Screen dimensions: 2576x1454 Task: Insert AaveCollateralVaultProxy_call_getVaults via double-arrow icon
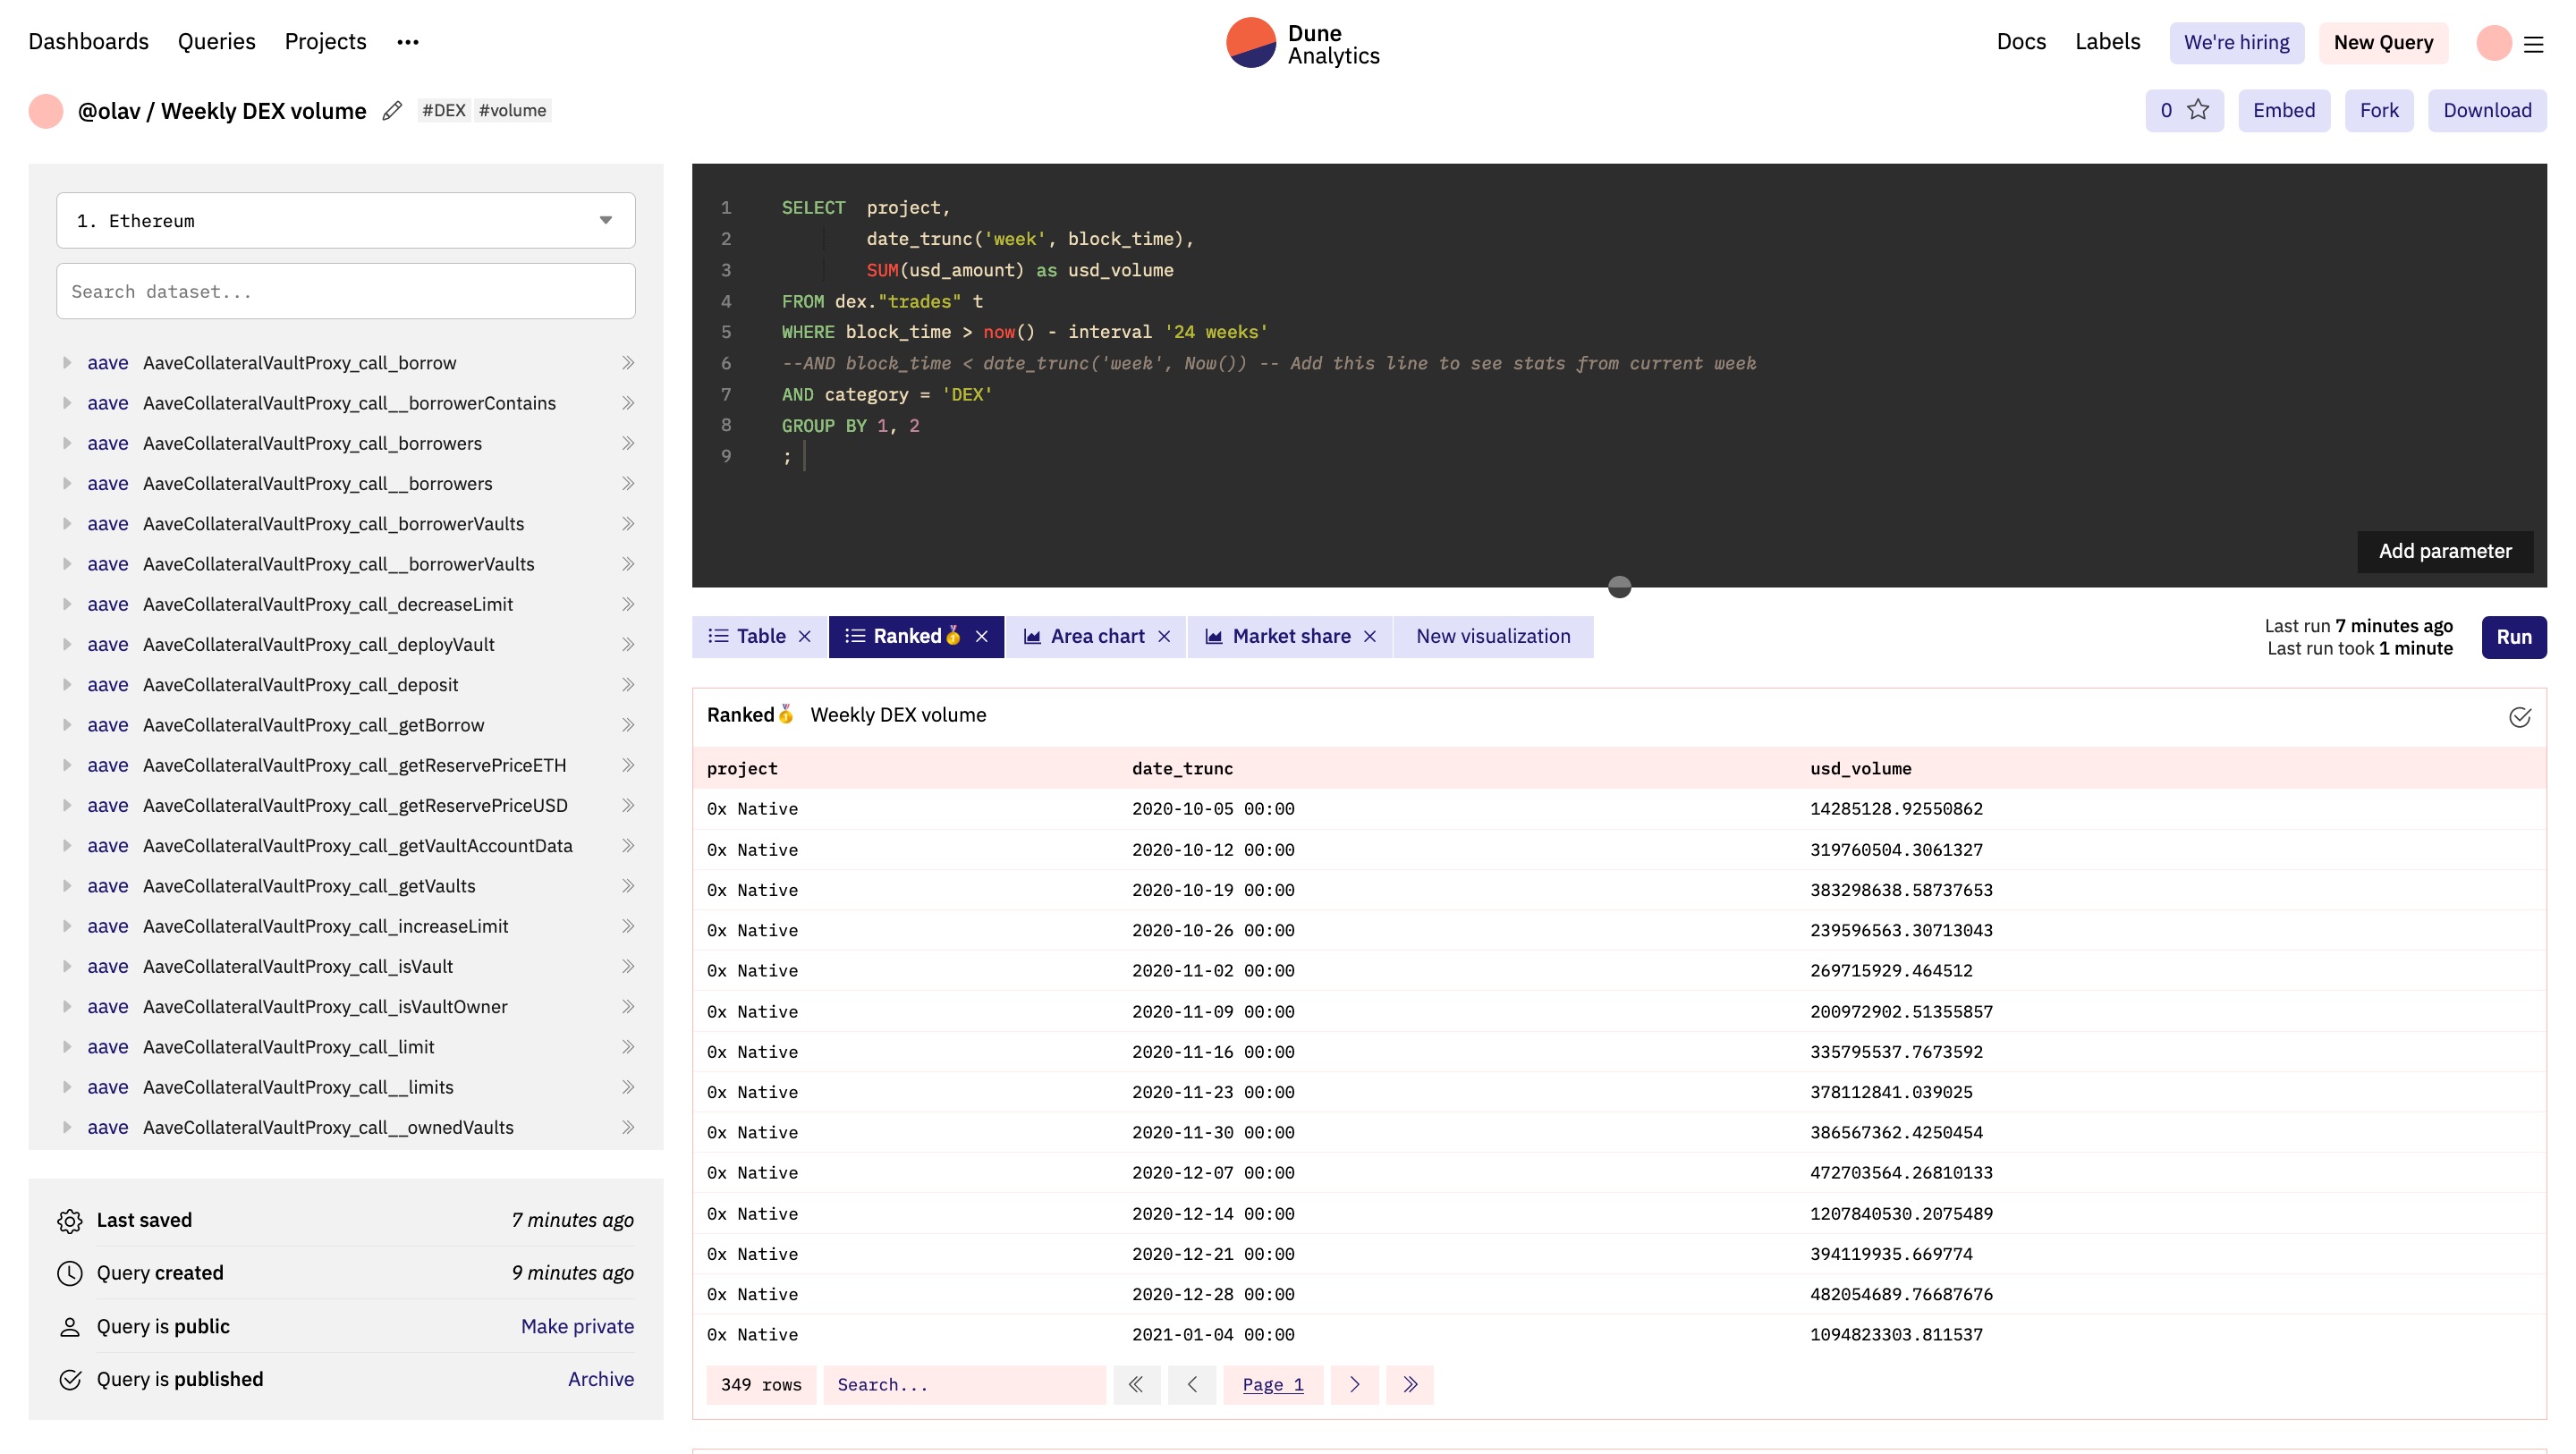tap(628, 886)
